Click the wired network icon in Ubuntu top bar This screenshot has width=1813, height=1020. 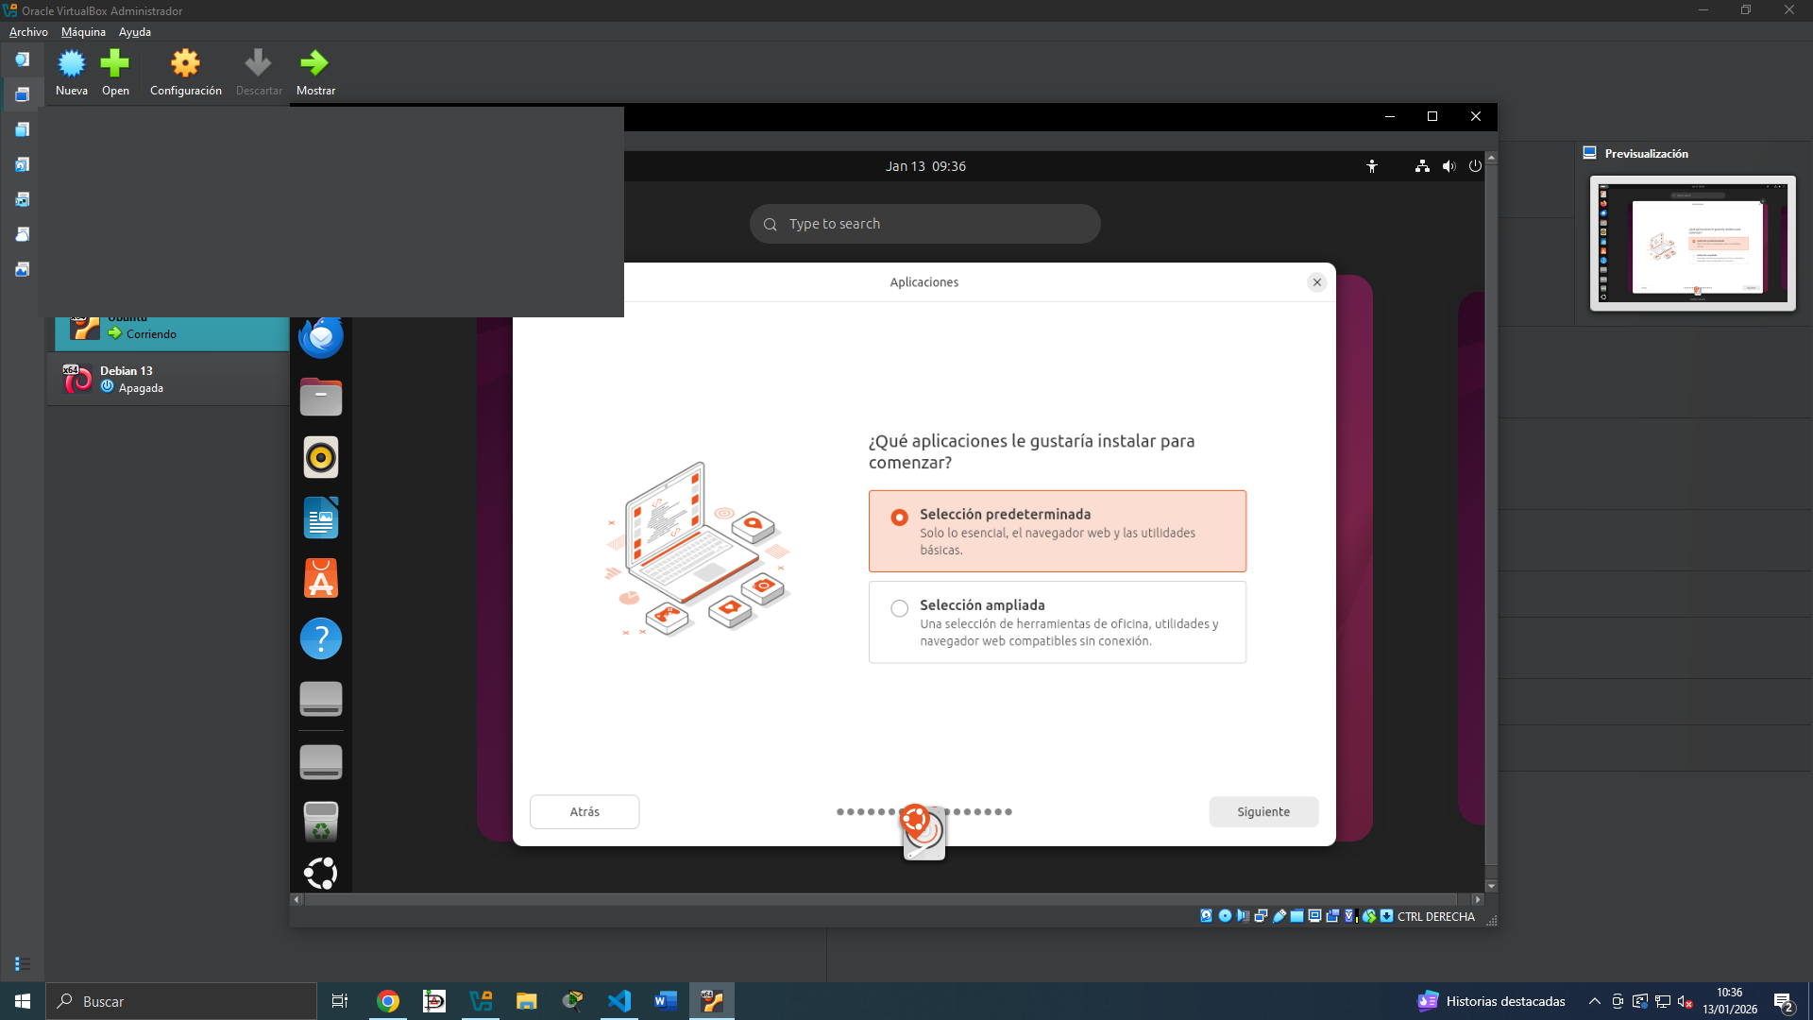click(x=1422, y=166)
